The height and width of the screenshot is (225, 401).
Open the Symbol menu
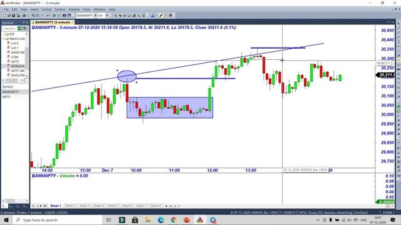click(x=60, y=9)
